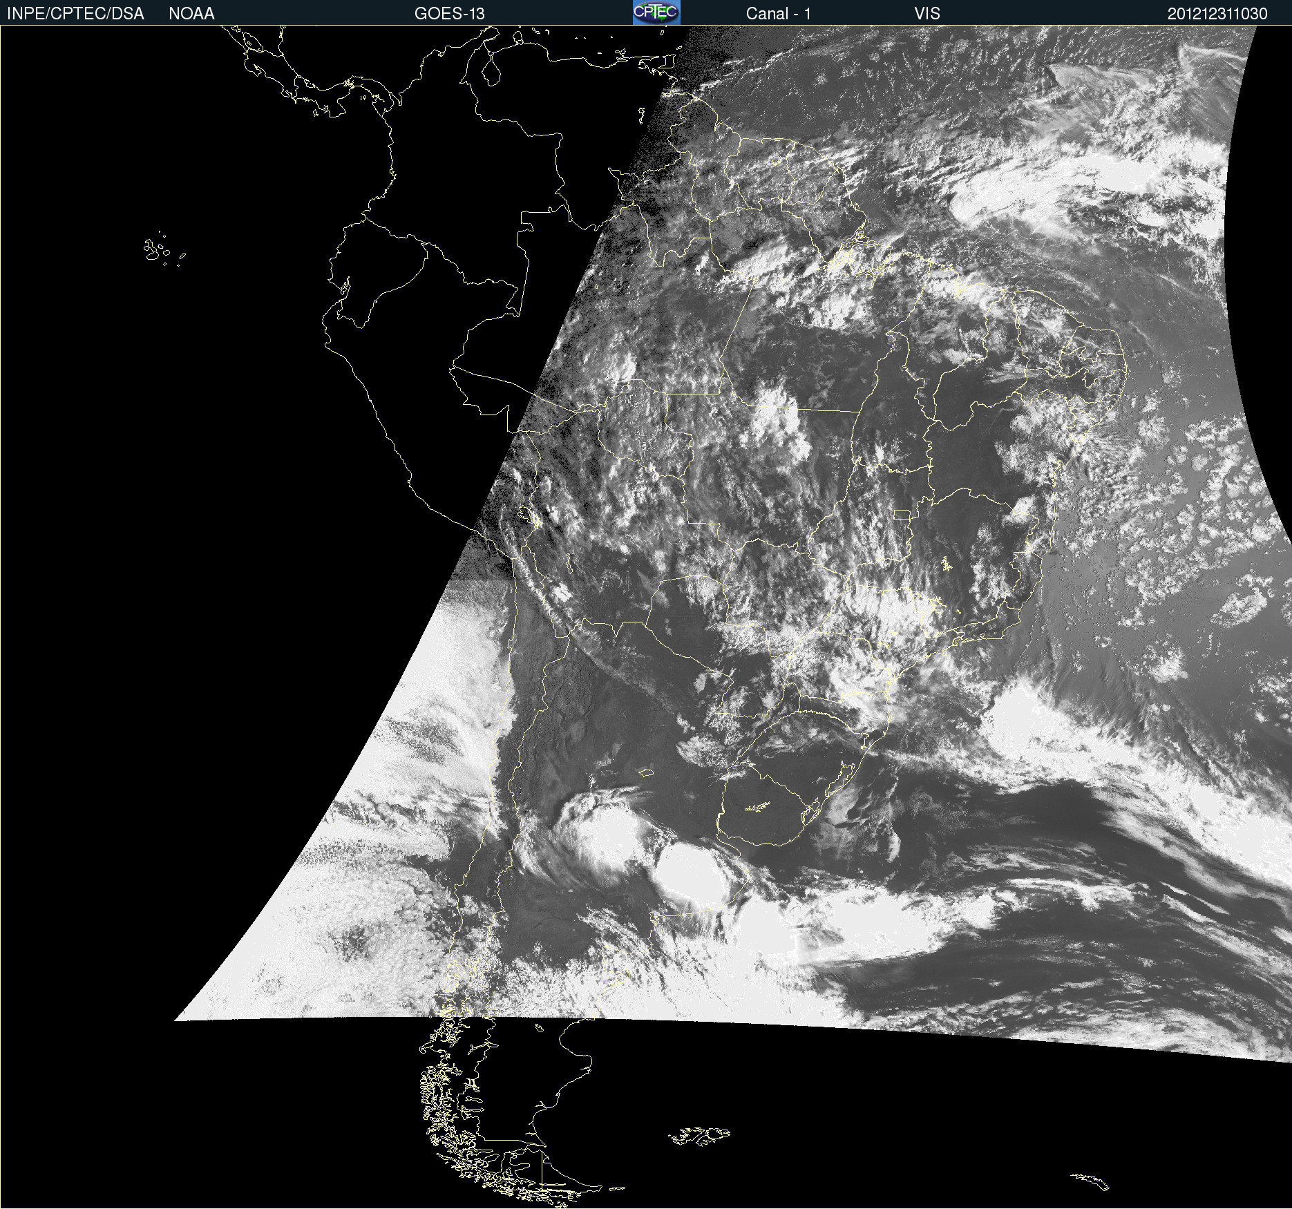This screenshot has height=1209, width=1292.
Task: Select the INPE/CPTEC/DSA header text
Action: pyautogui.click(x=75, y=14)
